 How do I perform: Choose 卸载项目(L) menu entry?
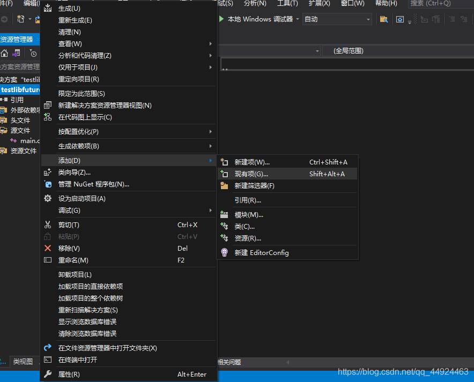tap(129, 274)
